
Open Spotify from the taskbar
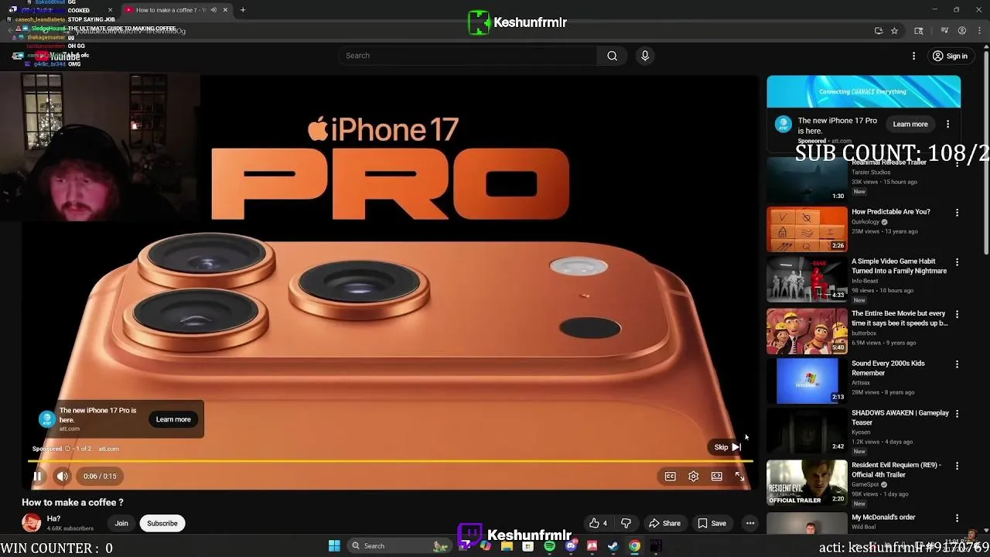click(549, 546)
